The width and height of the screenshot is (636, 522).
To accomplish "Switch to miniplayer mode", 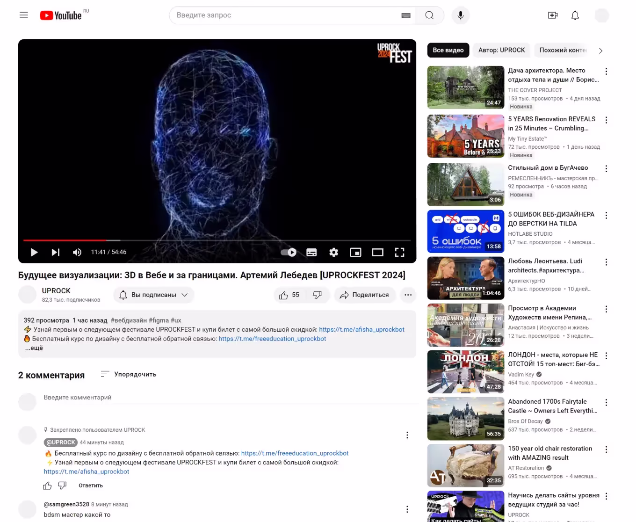I will tap(355, 253).
